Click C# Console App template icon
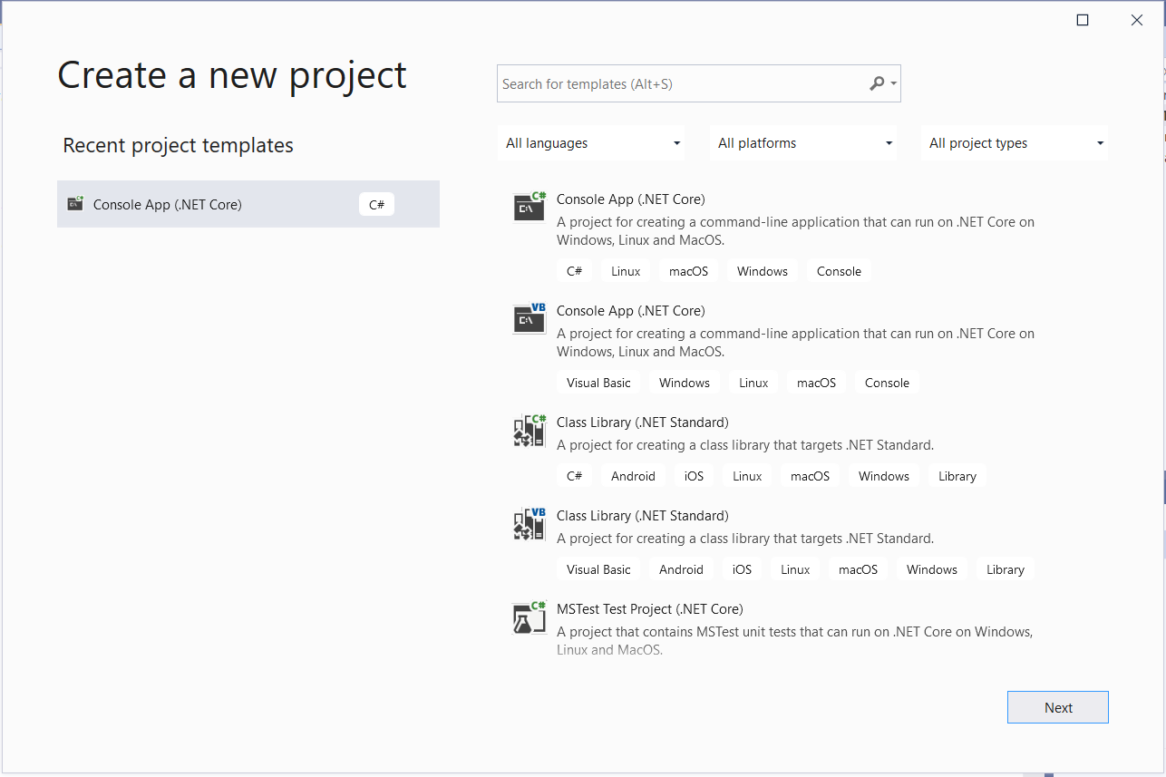The image size is (1166, 777). [530, 207]
